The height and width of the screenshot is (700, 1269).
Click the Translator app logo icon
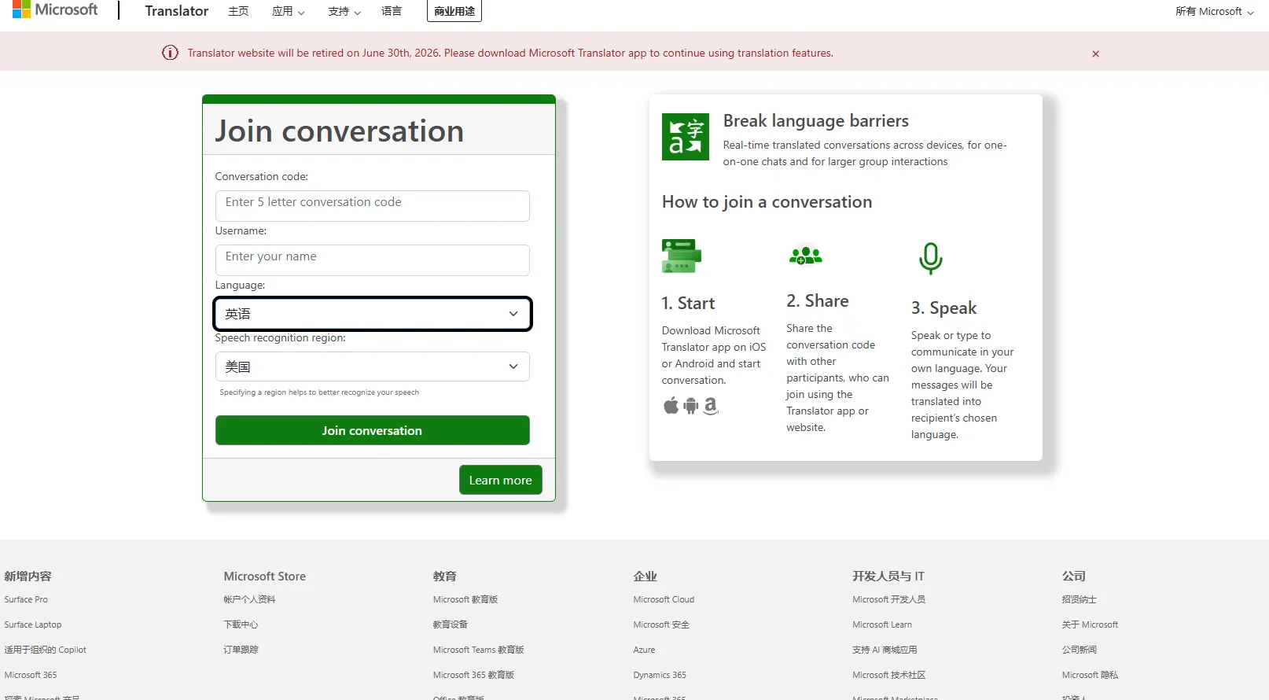click(685, 137)
